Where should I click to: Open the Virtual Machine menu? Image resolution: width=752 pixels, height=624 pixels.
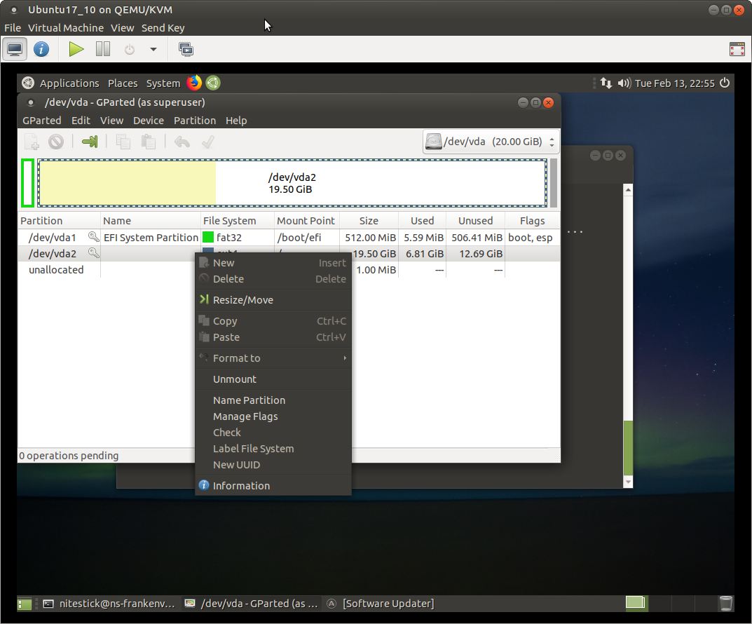click(66, 28)
